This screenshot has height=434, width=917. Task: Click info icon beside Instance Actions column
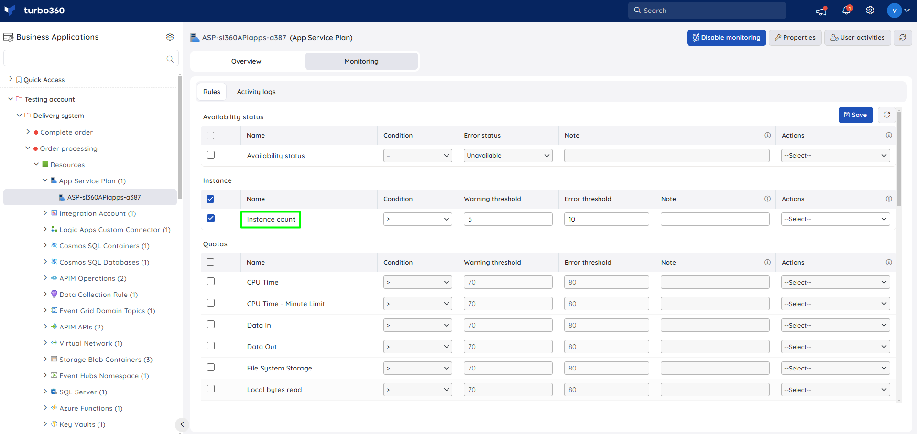pos(889,199)
